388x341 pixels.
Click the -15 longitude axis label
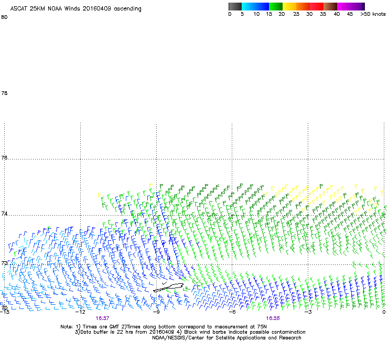[x=4, y=312]
